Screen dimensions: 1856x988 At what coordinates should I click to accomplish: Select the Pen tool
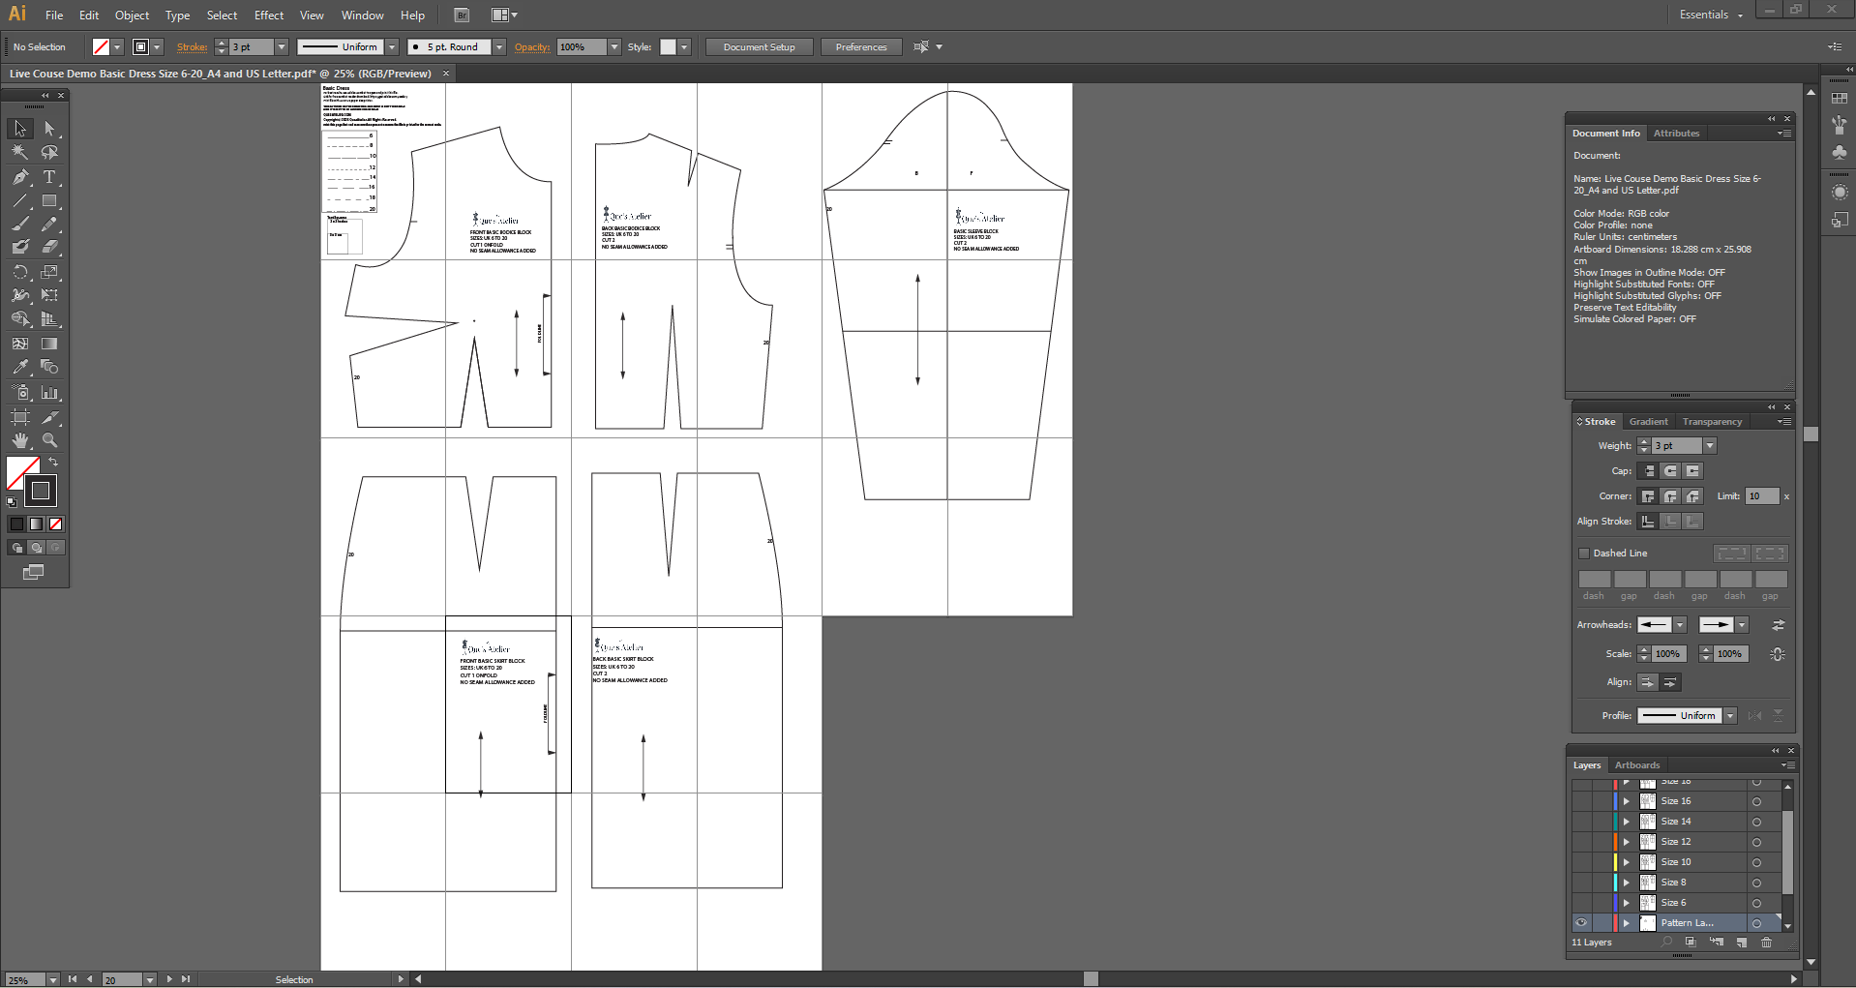coord(20,177)
